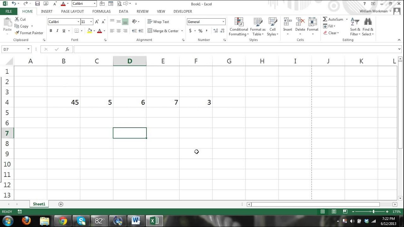This screenshot has height=227, width=404.
Task: Apply comma style
Action: pos(206,31)
